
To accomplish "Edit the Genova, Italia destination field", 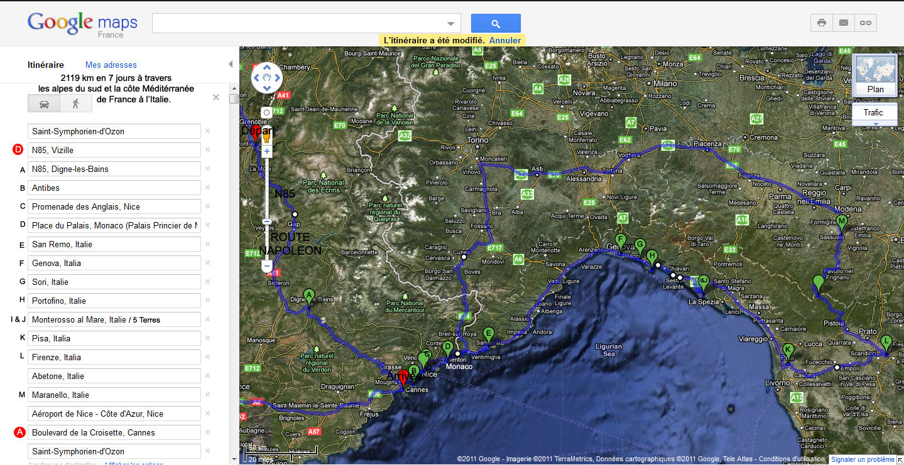I will (114, 263).
